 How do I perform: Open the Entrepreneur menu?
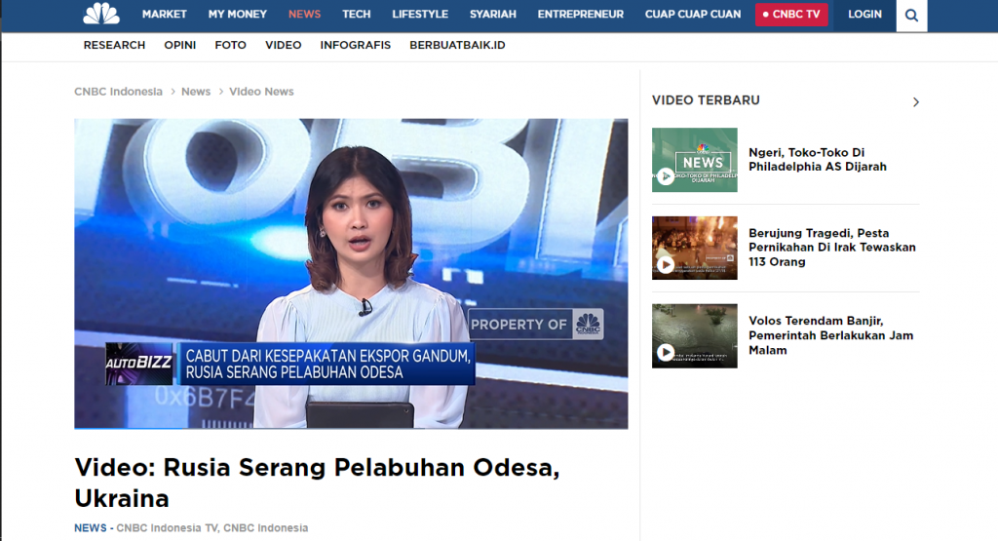581,14
